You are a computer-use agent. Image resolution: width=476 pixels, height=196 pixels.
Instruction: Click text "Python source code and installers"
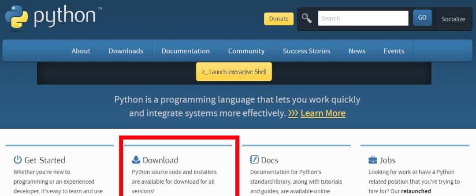pyautogui.click(x=174, y=172)
